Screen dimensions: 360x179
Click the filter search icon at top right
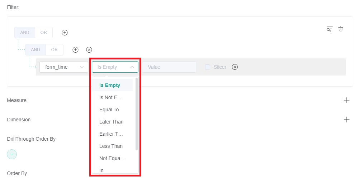click(330, 29)
